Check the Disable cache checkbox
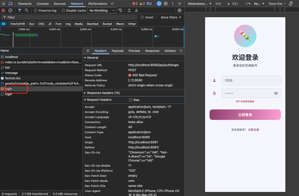 click(63, 11)
